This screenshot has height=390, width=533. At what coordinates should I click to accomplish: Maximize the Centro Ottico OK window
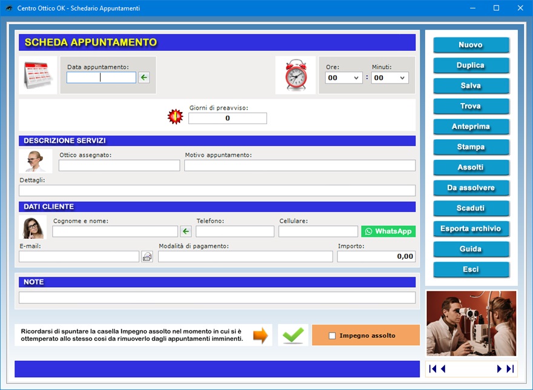(x=496, y=8)
